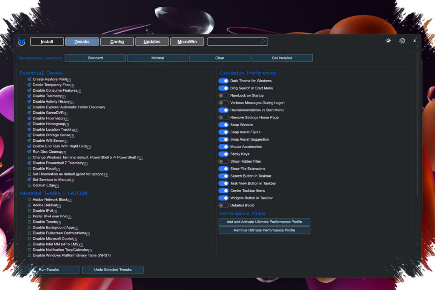
Task: Enable Remove Settings Home Page toggle
Action: click(x=223, y=118)
